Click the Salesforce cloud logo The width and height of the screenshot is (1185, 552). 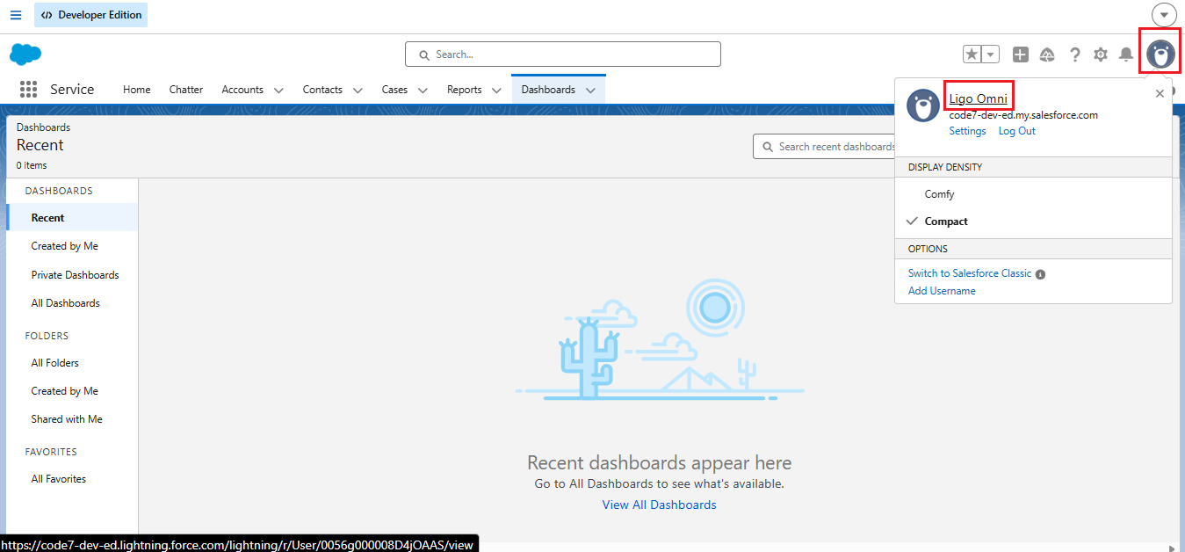click(25, 54)
